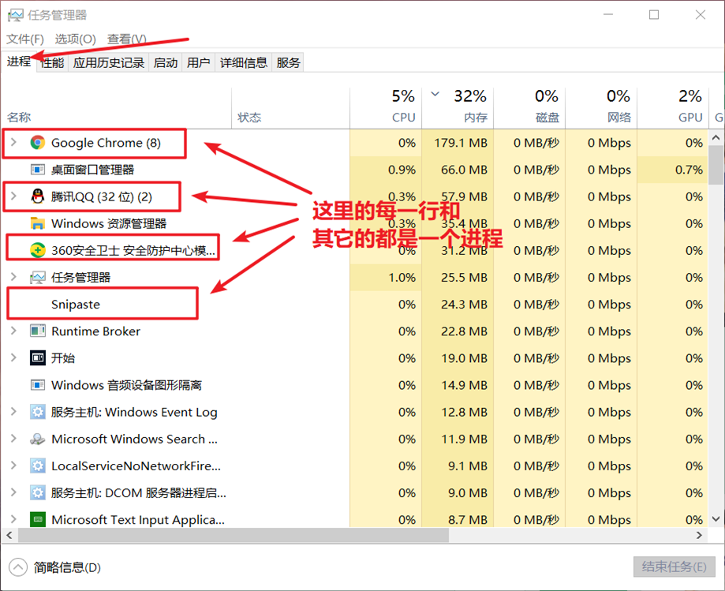Click the Google Chrome process icon

click(37, 143)
